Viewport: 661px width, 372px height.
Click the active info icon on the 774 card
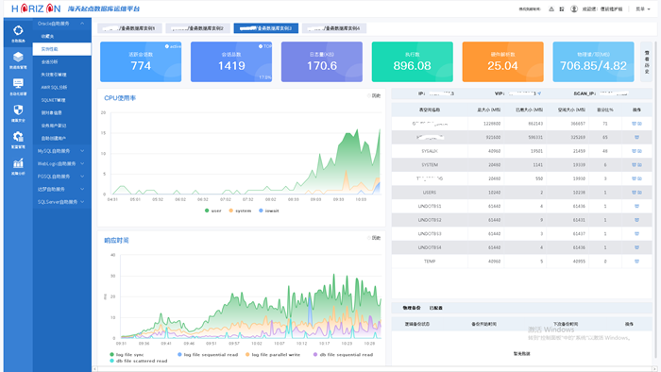click(x=167, y=46)
